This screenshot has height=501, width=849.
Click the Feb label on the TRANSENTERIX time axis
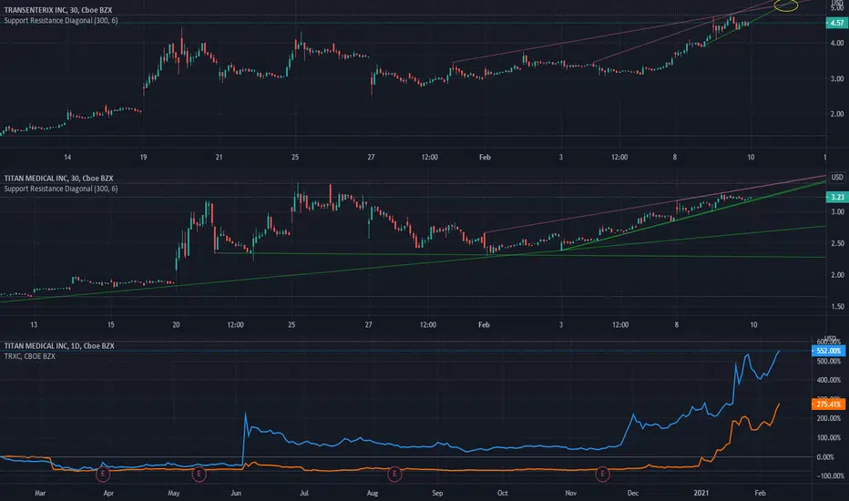pyautogui.click(x=485, y=158)
